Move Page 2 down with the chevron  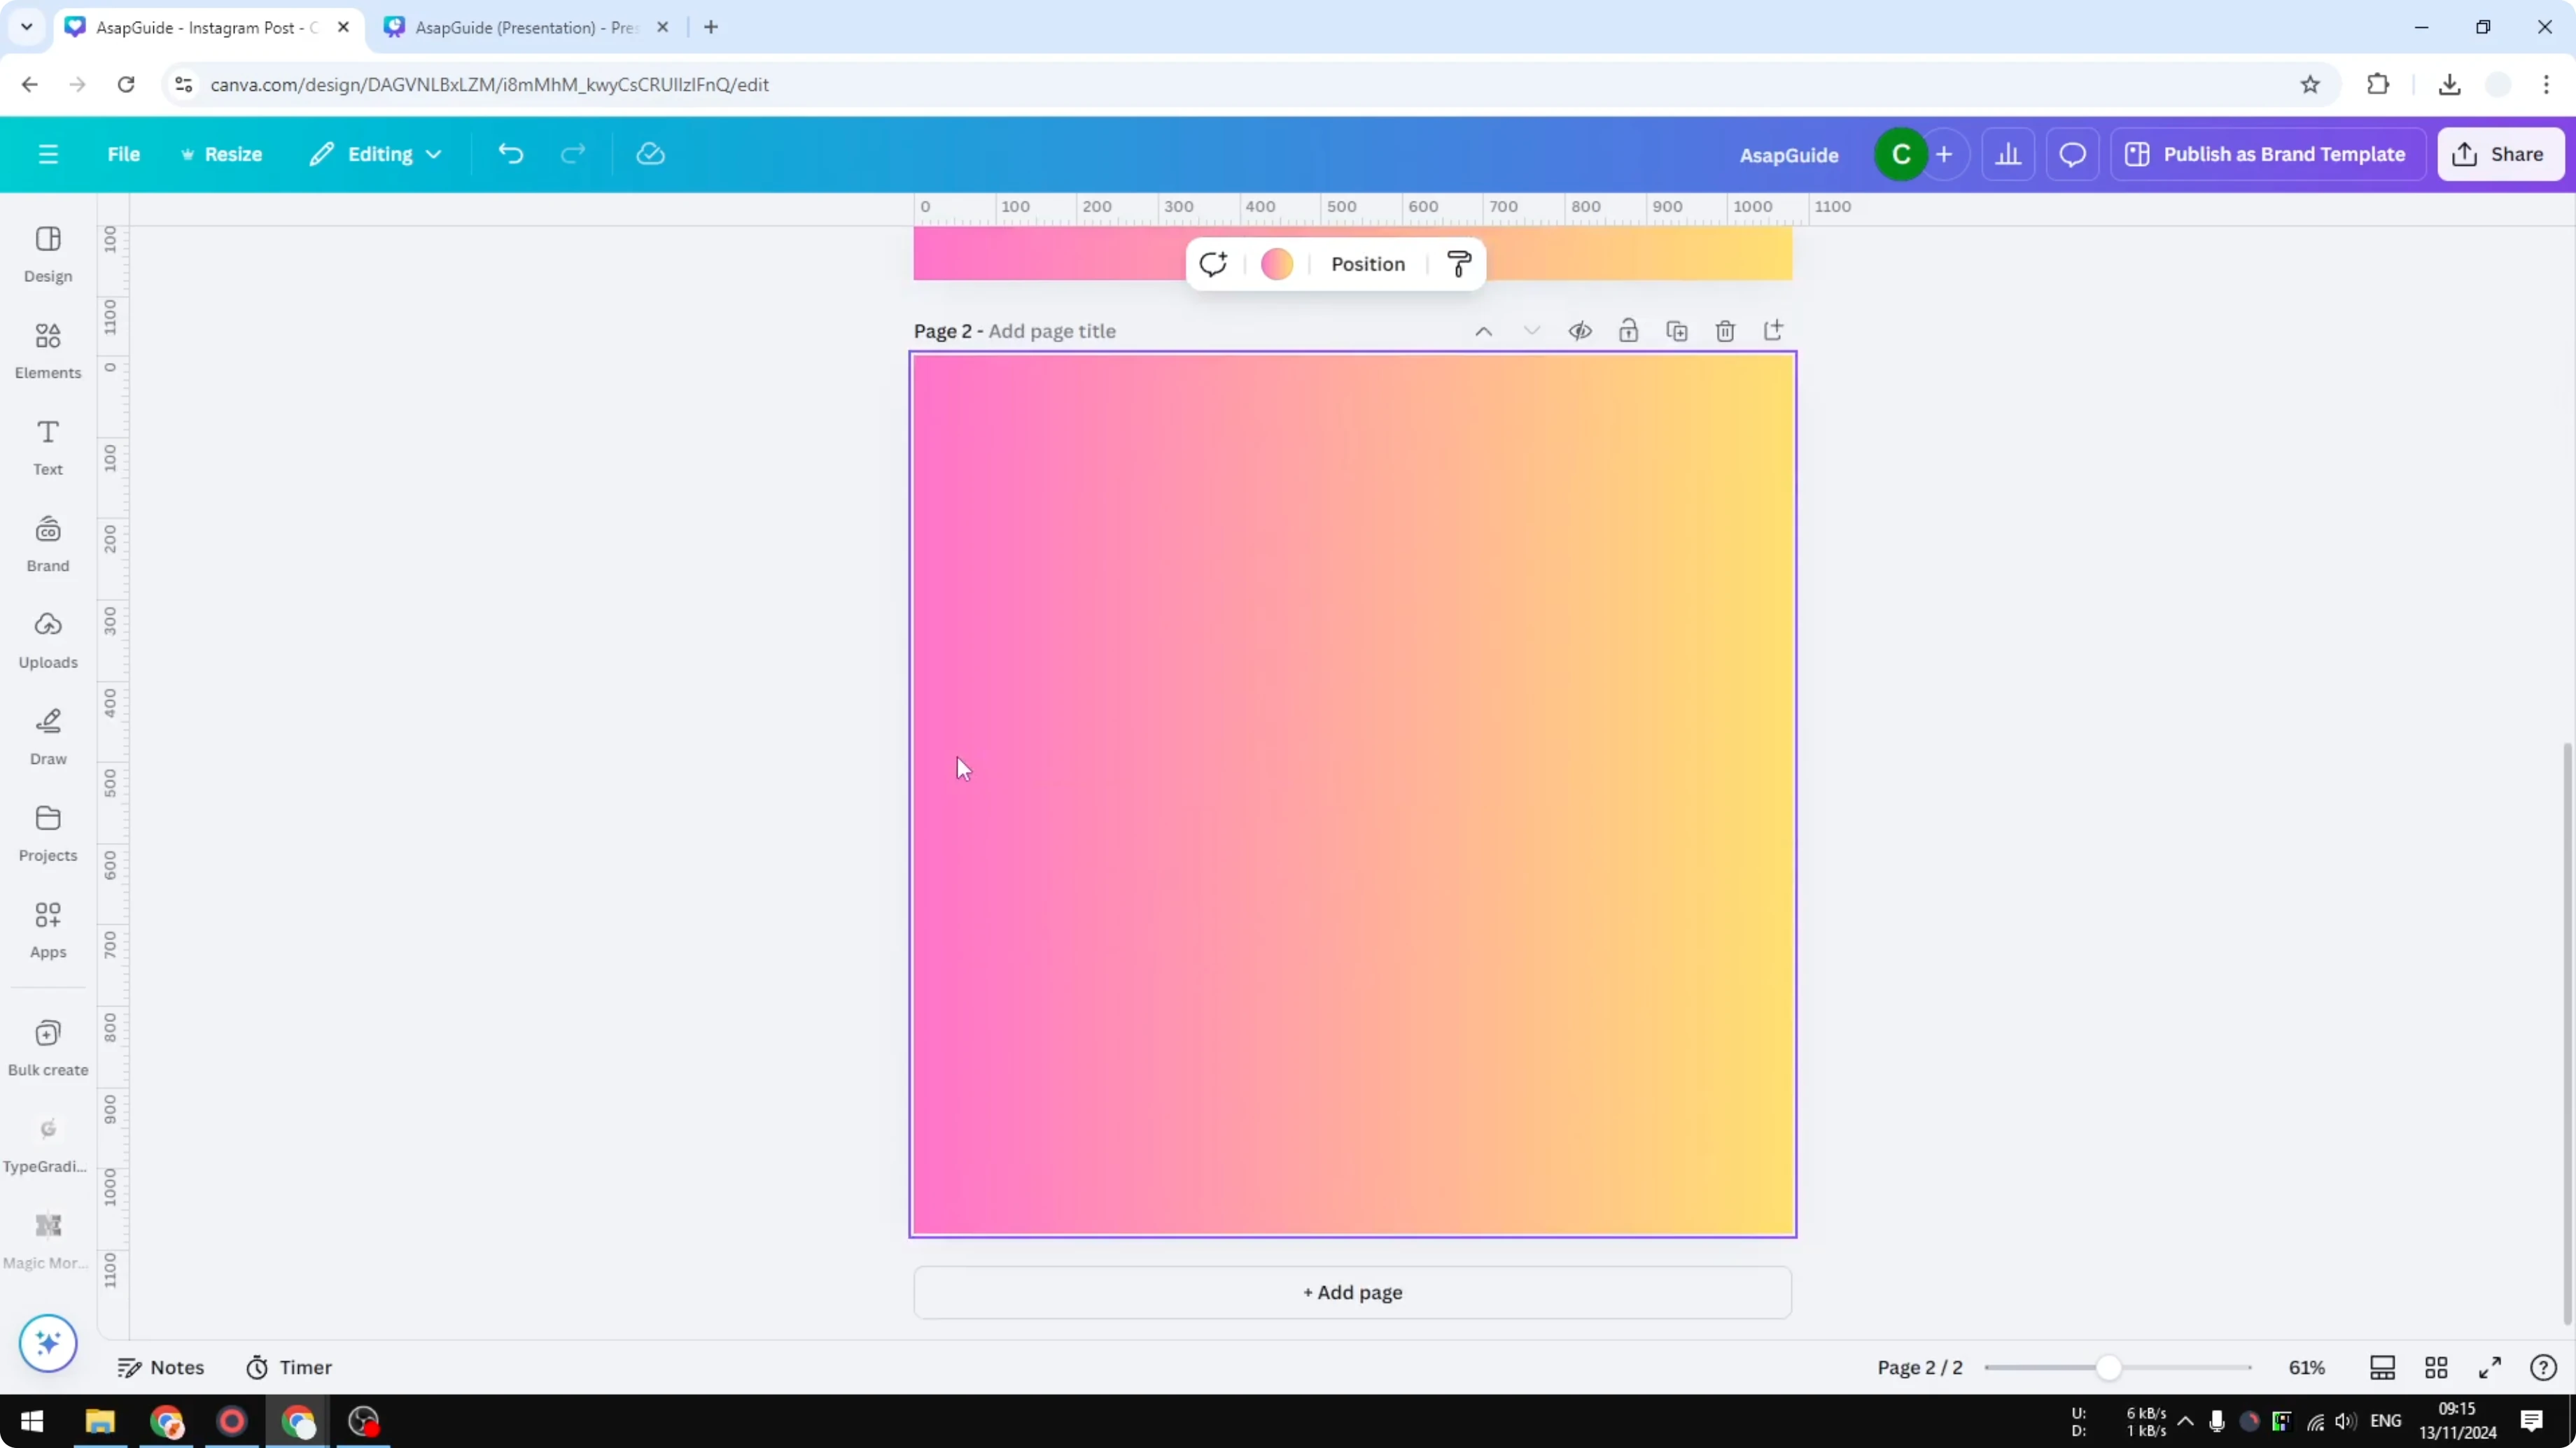click(x=1531, y=329)
